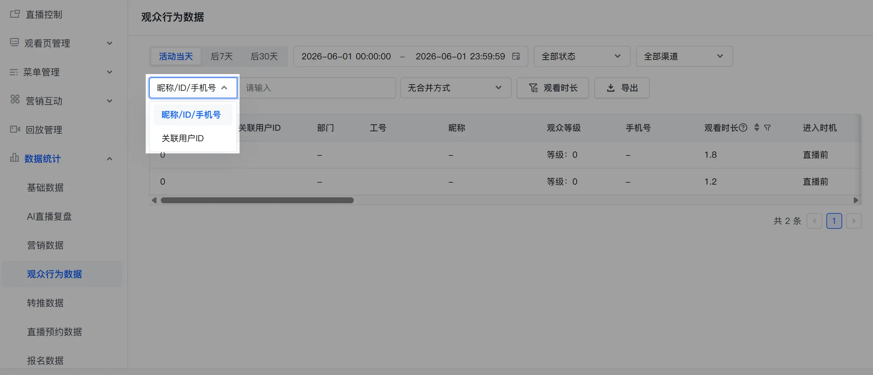Click the 观看页管理 monitor icon
The width and height of the screenshot is (873, 375).
click(x=14, y=42)
